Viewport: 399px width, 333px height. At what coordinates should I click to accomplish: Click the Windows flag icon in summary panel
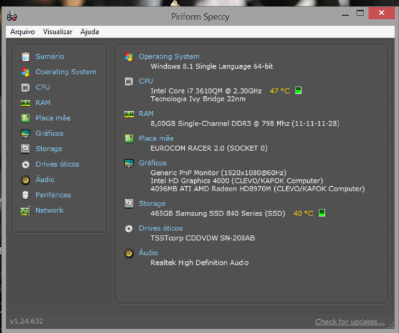(x=129, y=57)
